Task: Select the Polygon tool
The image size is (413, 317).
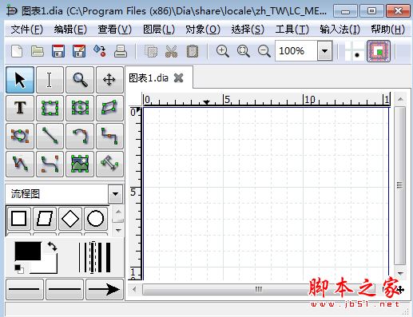Action: click(x=109, y=108)
